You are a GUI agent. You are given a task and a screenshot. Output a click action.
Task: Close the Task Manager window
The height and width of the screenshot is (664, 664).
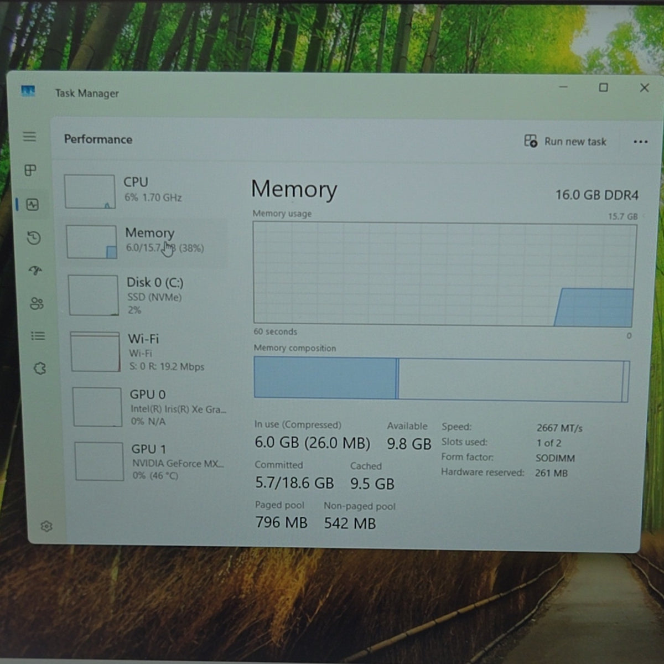[644, 88]
